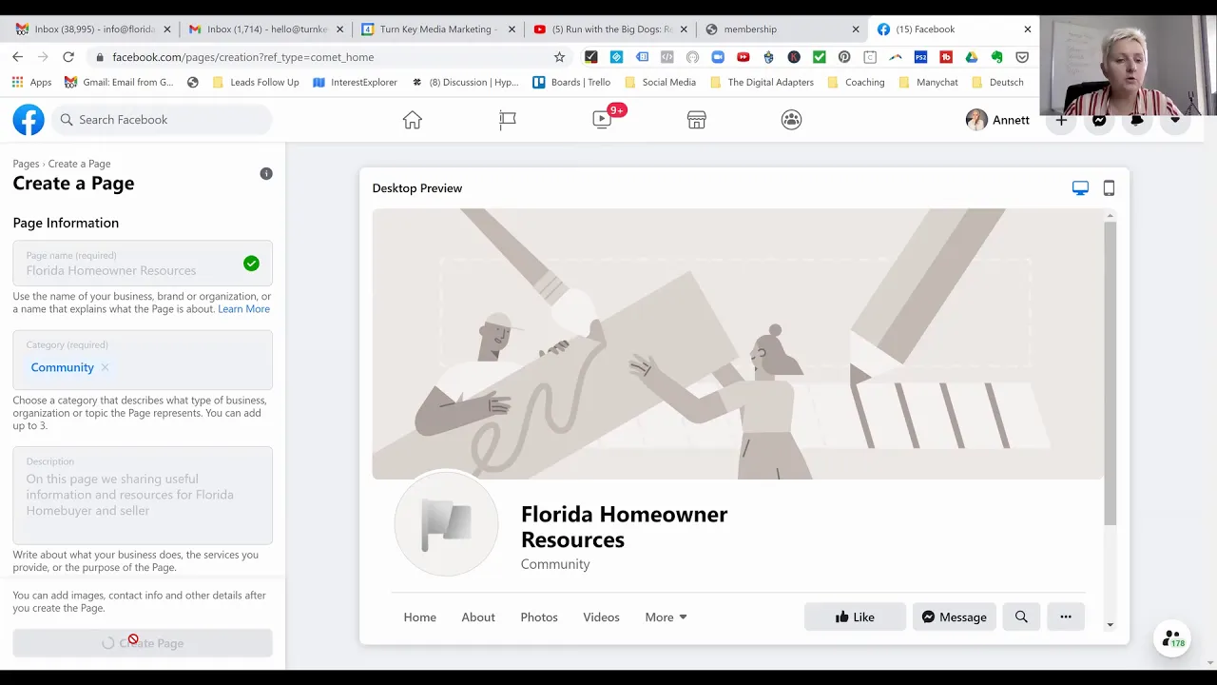Open the Facebook Home icon

412,120
